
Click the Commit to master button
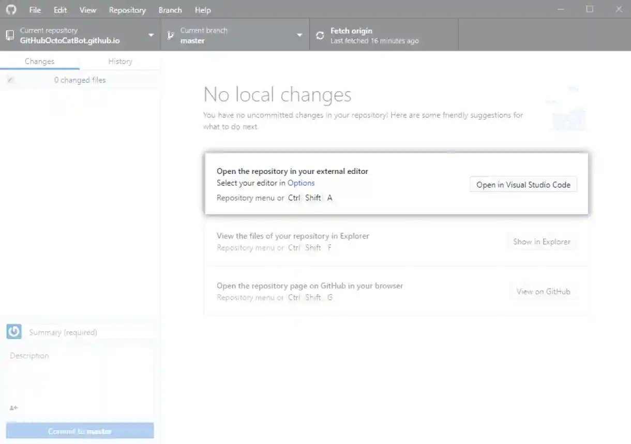pos(79,430)
